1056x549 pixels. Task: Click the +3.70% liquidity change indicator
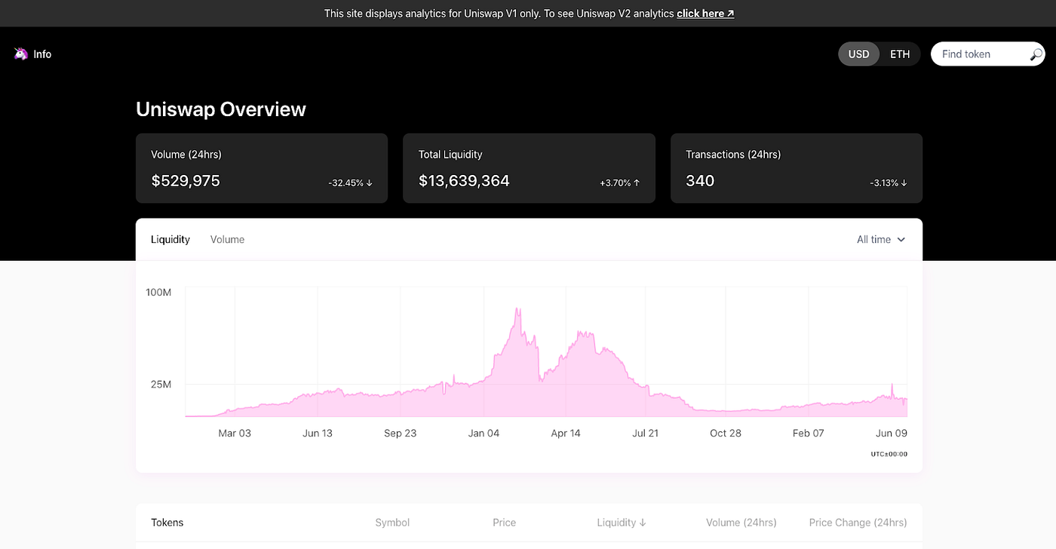tap(620, 183)
